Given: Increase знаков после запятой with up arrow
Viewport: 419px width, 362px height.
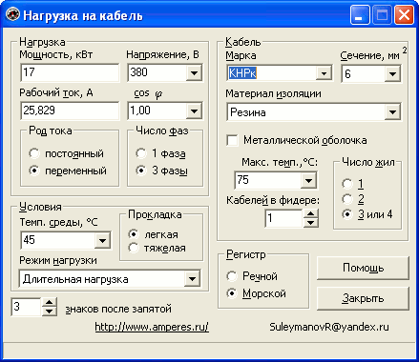Looking at the screenshot, I should pyautogui.click(x=49, y=302).
